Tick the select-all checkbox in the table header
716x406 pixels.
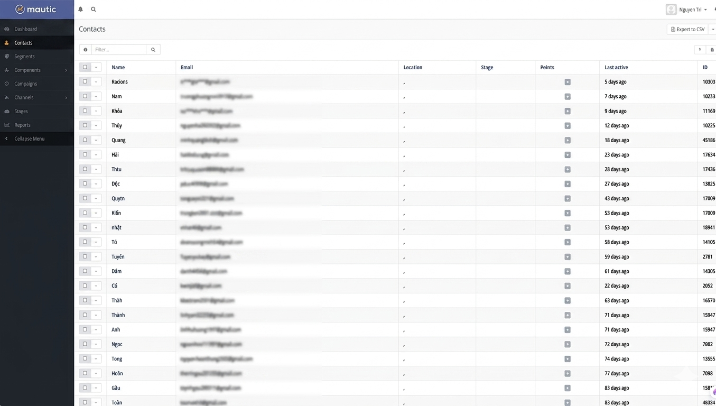85,67
